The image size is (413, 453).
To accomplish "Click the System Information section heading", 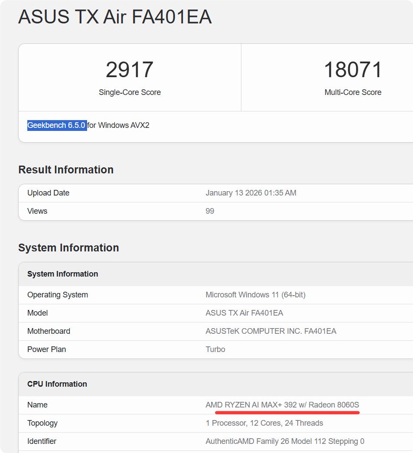I will click(x=68, y=248).
